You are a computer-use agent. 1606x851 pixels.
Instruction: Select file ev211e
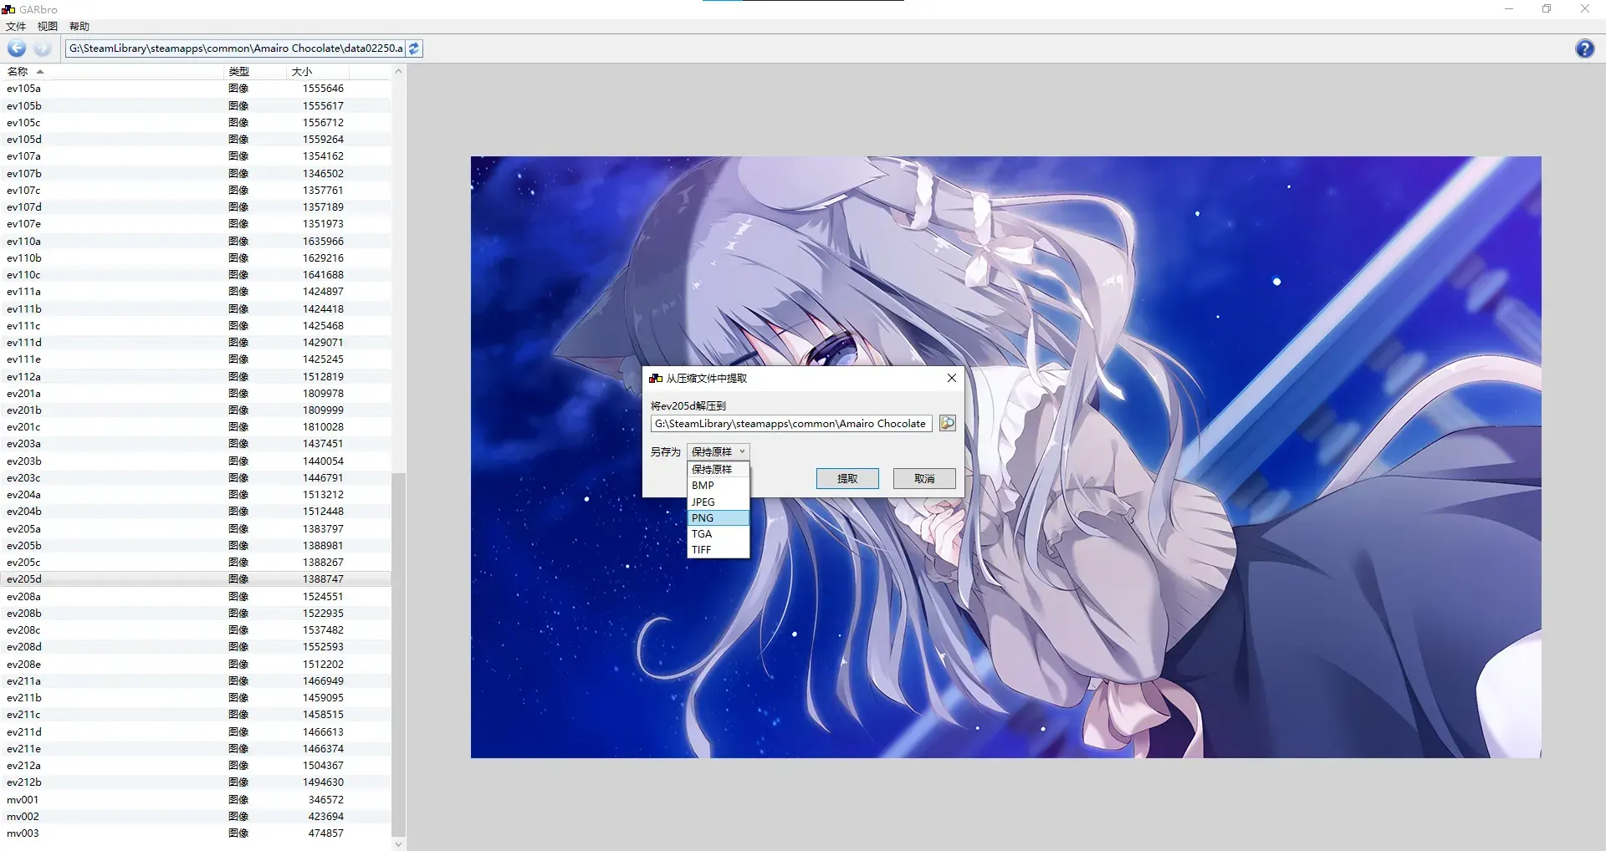[x=196, y=748]
